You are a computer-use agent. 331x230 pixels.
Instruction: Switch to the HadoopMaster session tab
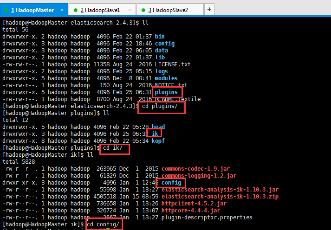34,10
